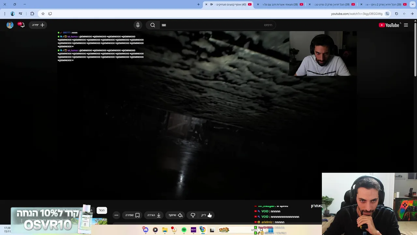Open Spotify from the taskbar
This screenshot has width=417, height=235.
click(x=184, y=230)
